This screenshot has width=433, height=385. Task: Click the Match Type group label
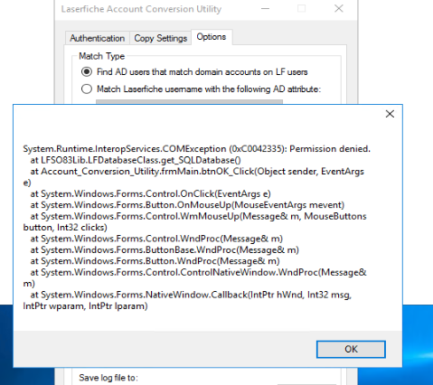(x=101, y=56)
